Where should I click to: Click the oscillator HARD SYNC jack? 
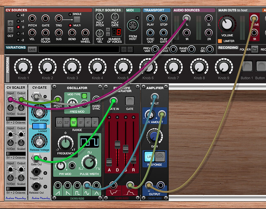point(96,100)
